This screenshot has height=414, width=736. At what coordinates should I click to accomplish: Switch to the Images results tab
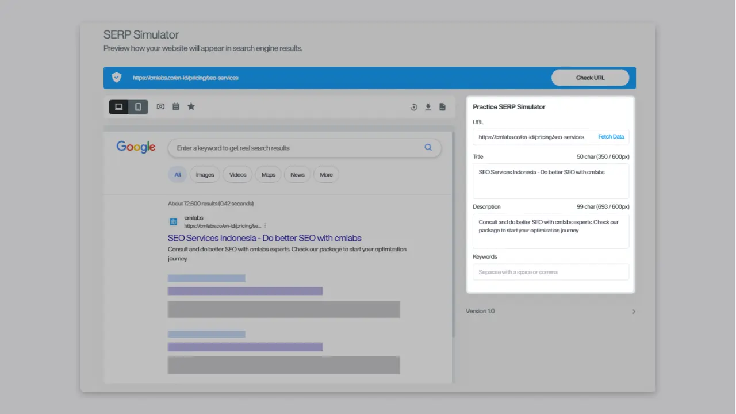point(204,174)
